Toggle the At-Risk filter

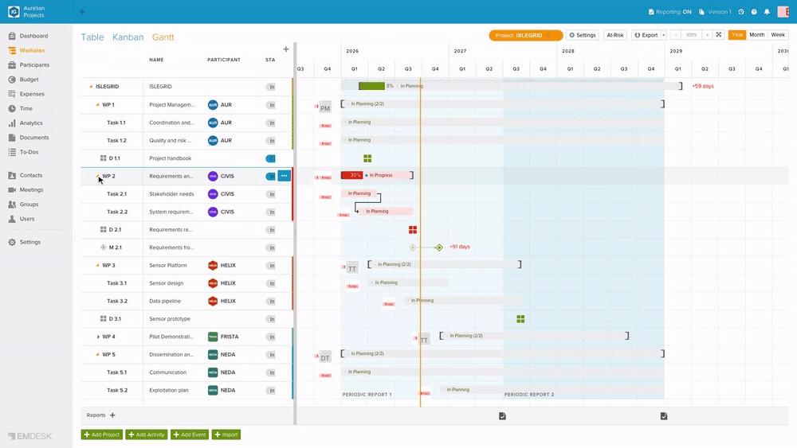615,35
